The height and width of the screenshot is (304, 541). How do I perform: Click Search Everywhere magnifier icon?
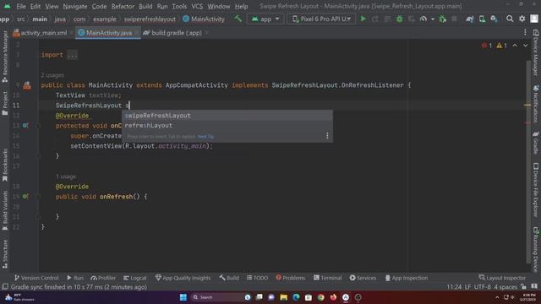click(510, 19)
